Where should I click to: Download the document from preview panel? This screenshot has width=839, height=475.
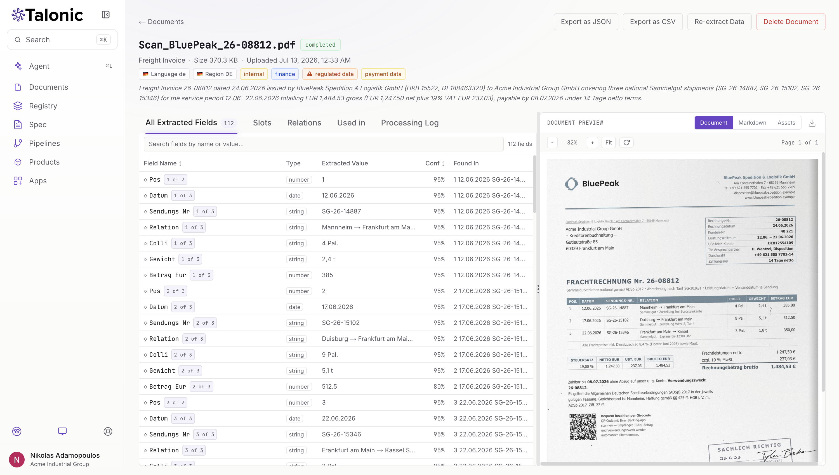click(x=812, y=123)
